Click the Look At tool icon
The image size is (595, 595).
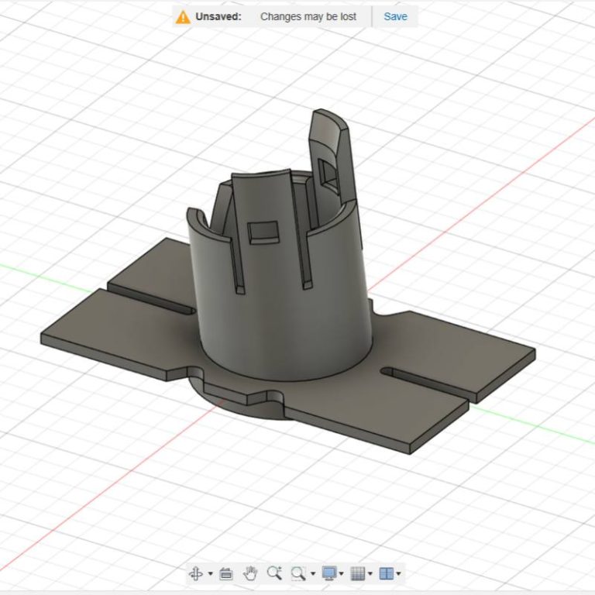226,573
